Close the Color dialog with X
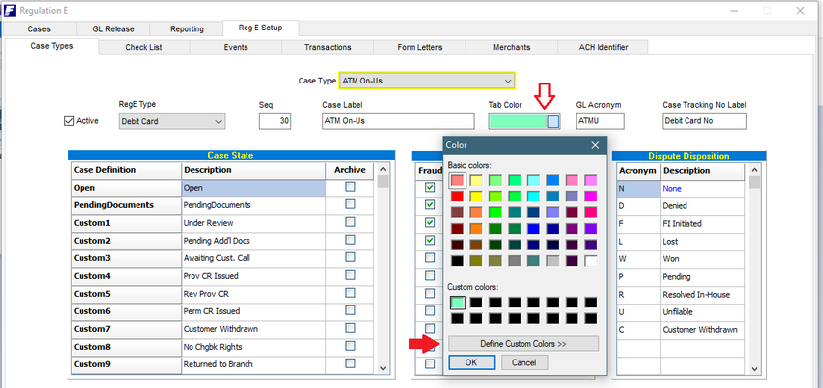823x388 pixels. [x=595, y=145]
